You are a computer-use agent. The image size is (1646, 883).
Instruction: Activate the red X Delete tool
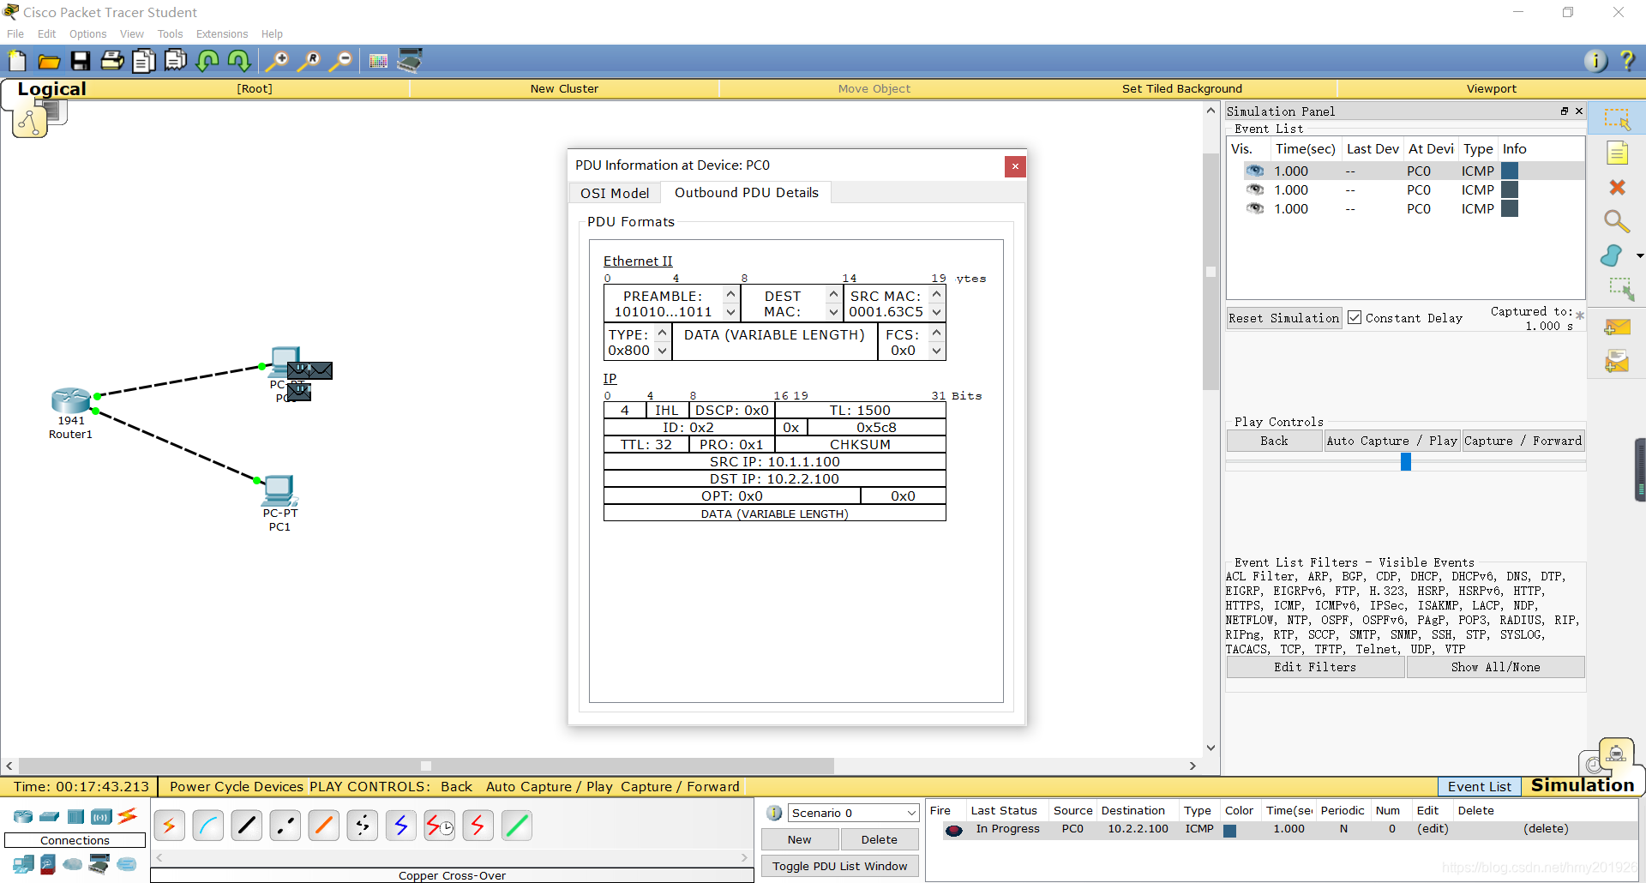click(x=1617, y=187)
